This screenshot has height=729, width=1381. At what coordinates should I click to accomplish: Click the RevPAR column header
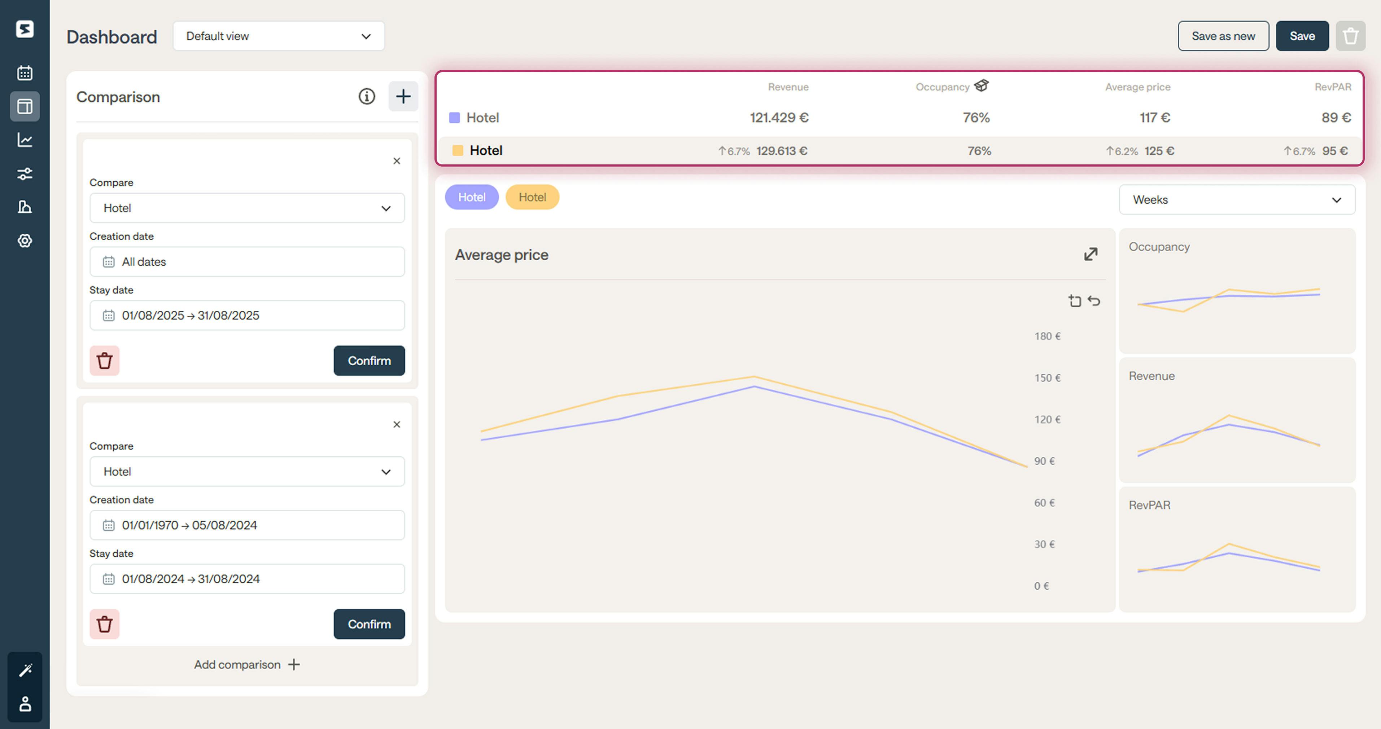click(1333, 87)
